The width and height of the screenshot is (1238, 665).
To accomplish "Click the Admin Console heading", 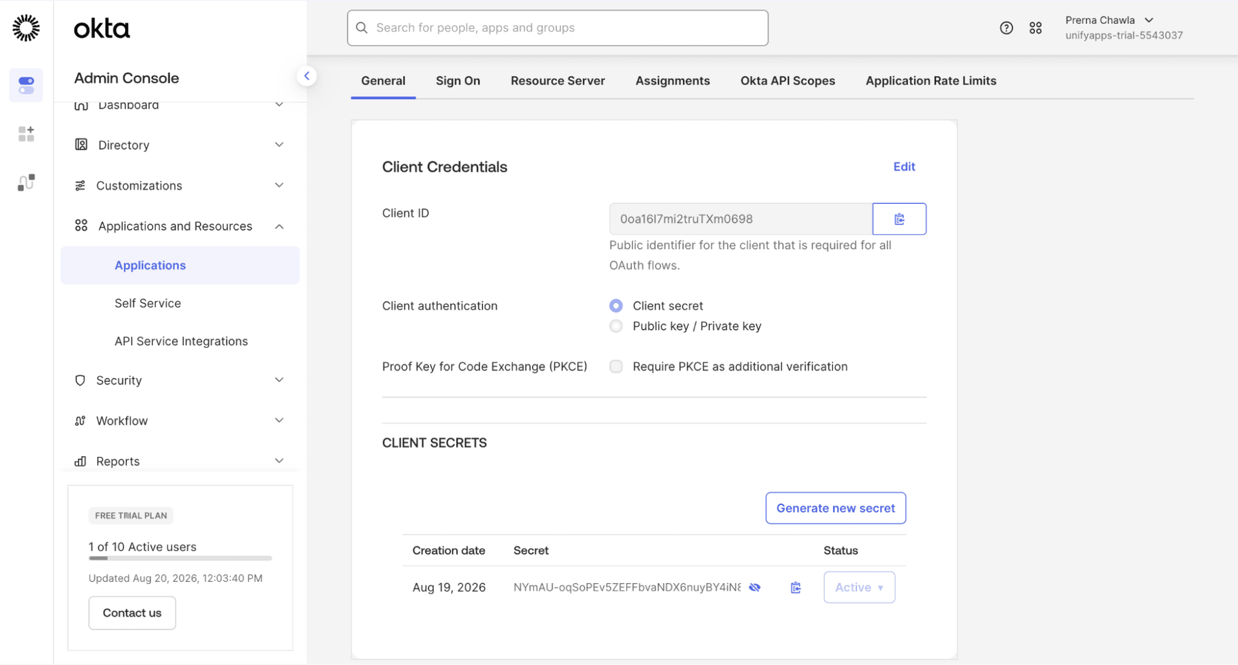I will [x=126, y=78].
